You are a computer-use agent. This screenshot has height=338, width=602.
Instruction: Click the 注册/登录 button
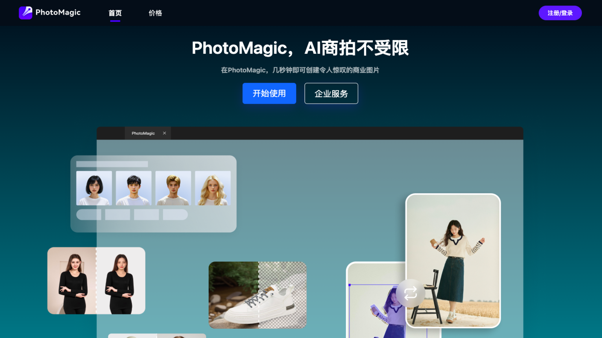pos(560,13)
